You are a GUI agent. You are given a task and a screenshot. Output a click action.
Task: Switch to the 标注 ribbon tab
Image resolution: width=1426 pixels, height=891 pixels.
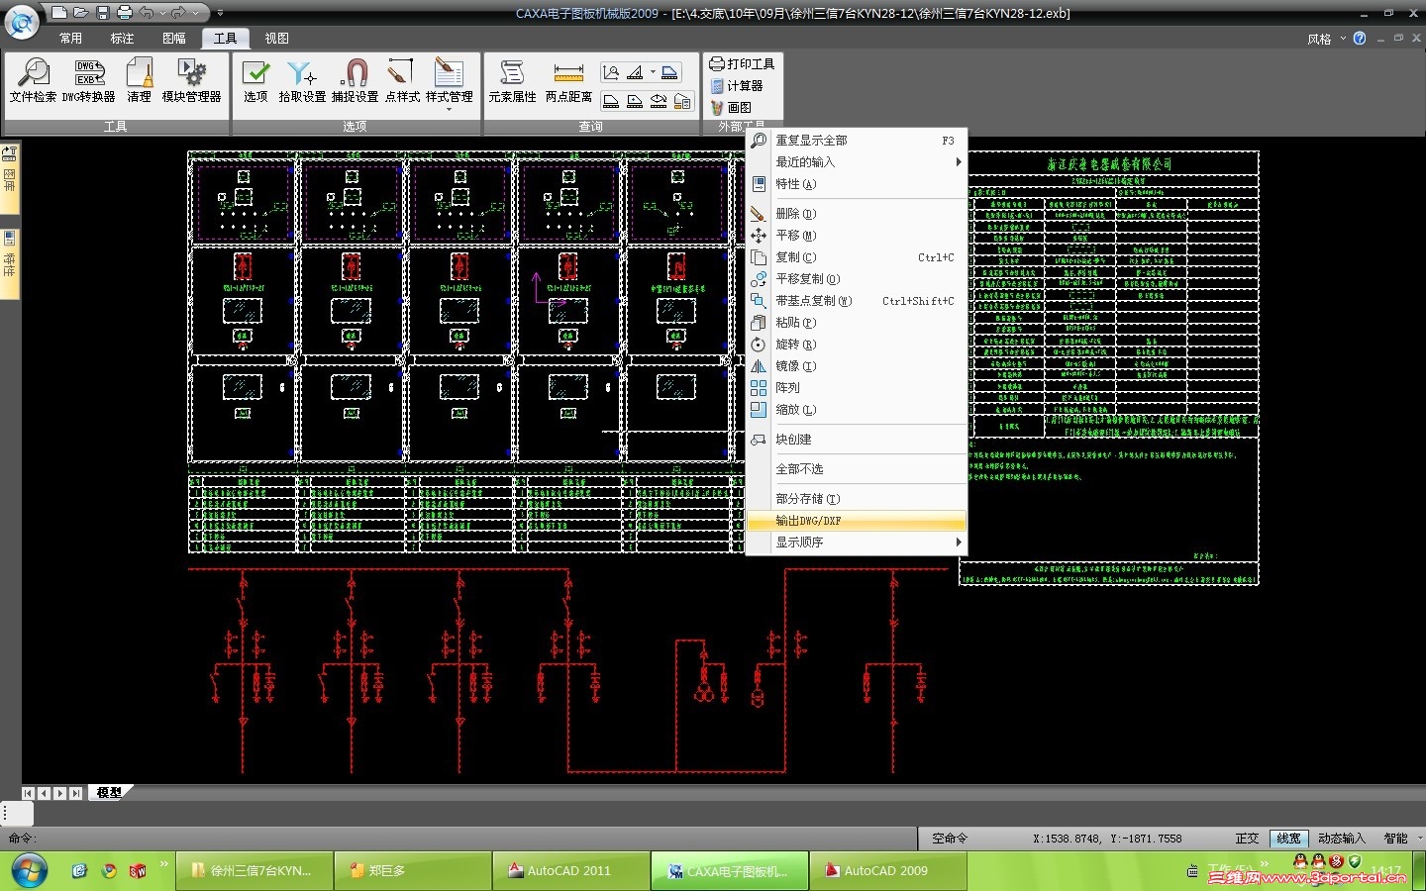pos(123,39)
